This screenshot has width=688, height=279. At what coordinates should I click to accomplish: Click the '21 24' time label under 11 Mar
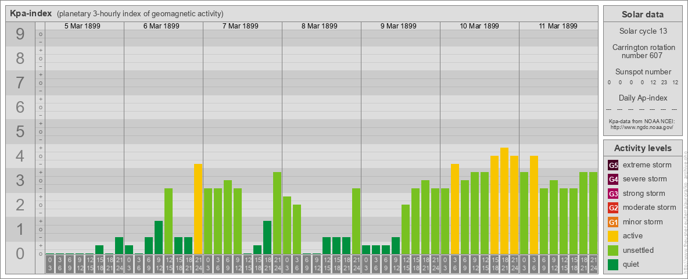click(593, 264)
